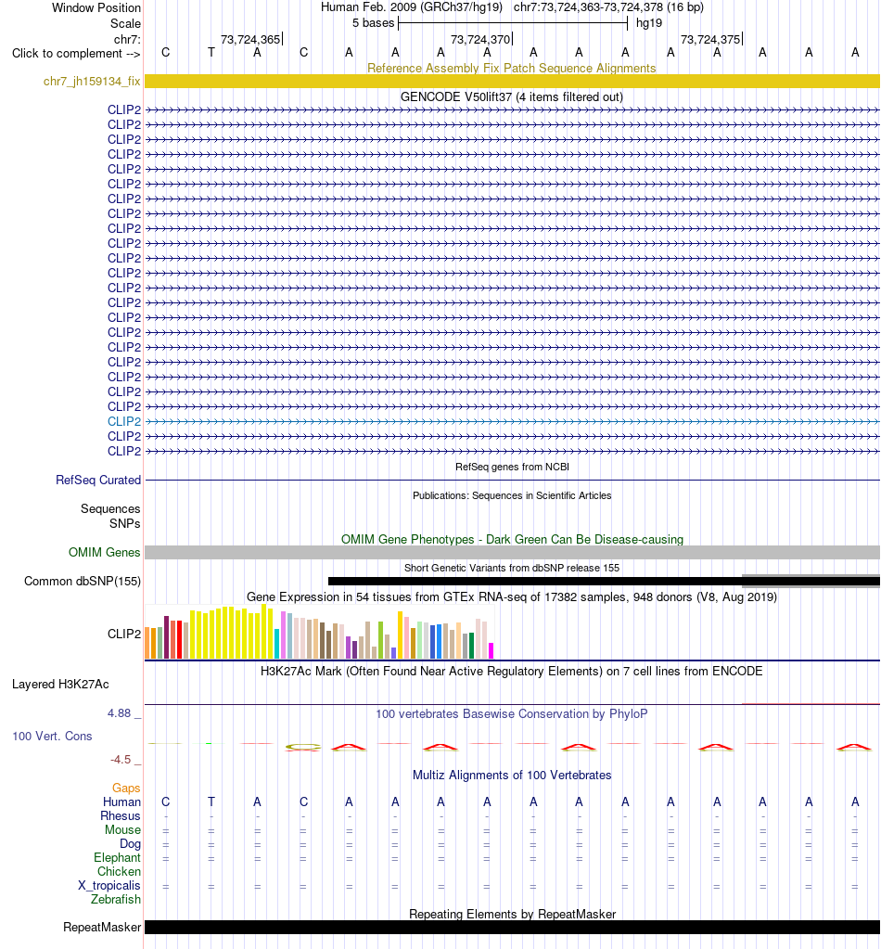This screenshot has width=881, height=949.
Task: Click the yellow chr7_jh159134_fix alignment bar
Action: pyautogui.click(x=512, y=81)
